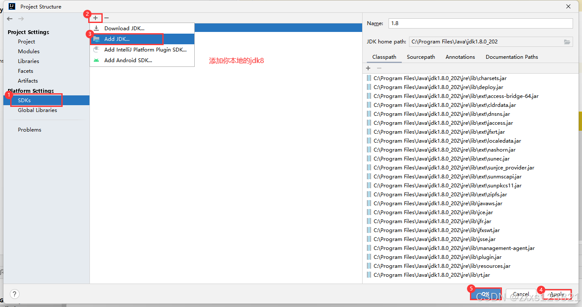The width and height of the screenshot is (582, 307).
Task: Click the forward navigation arrow
Action: pyautogui.click(x=20, y=18)
